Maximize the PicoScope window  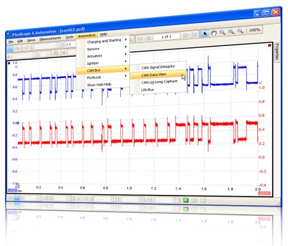[x=267, y=13]
